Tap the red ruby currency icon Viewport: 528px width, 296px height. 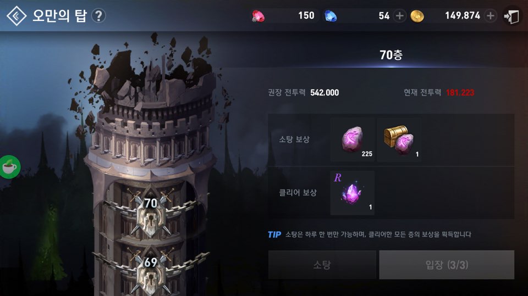[258, 16]
